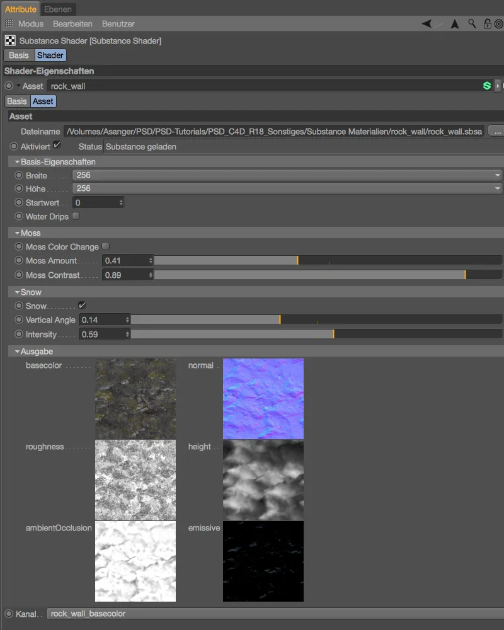Open the Breite resolution dropdown

pyautogui.click(x=287, y=175)
